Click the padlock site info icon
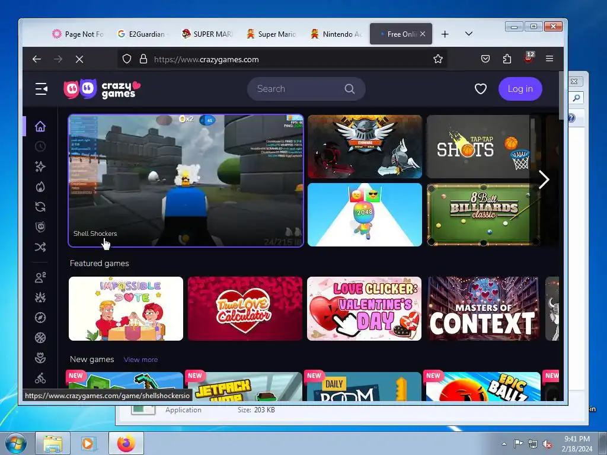 point(143,59)
